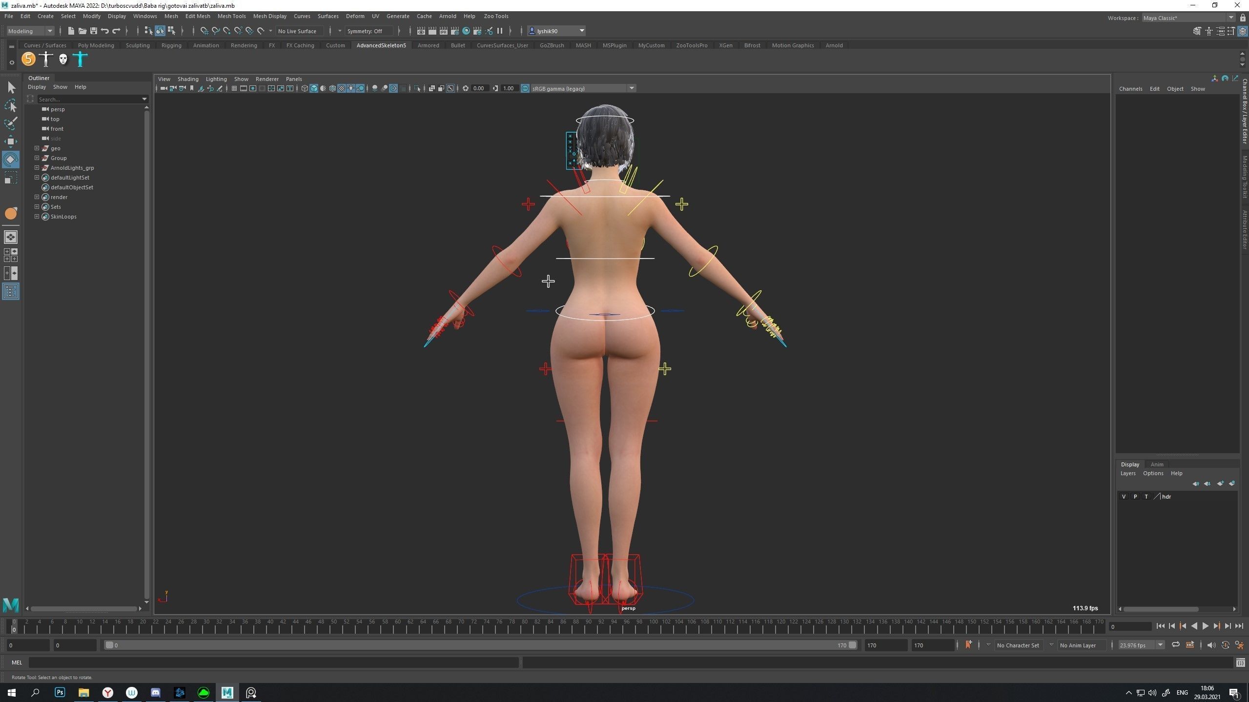Open the Mesh Tools menu

click(x=231, y=16)
